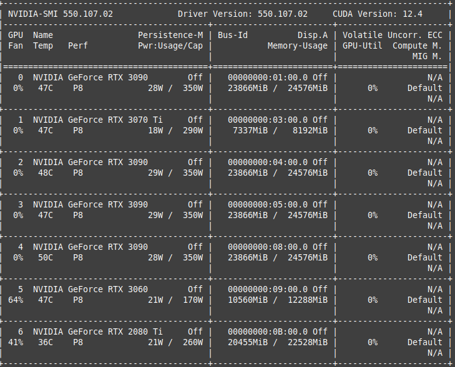Image resolution: width=455 pixels, height=367 pixels.
Task: Click the 'Pwr:Usage/Cap' header
Action: (170, 45)
